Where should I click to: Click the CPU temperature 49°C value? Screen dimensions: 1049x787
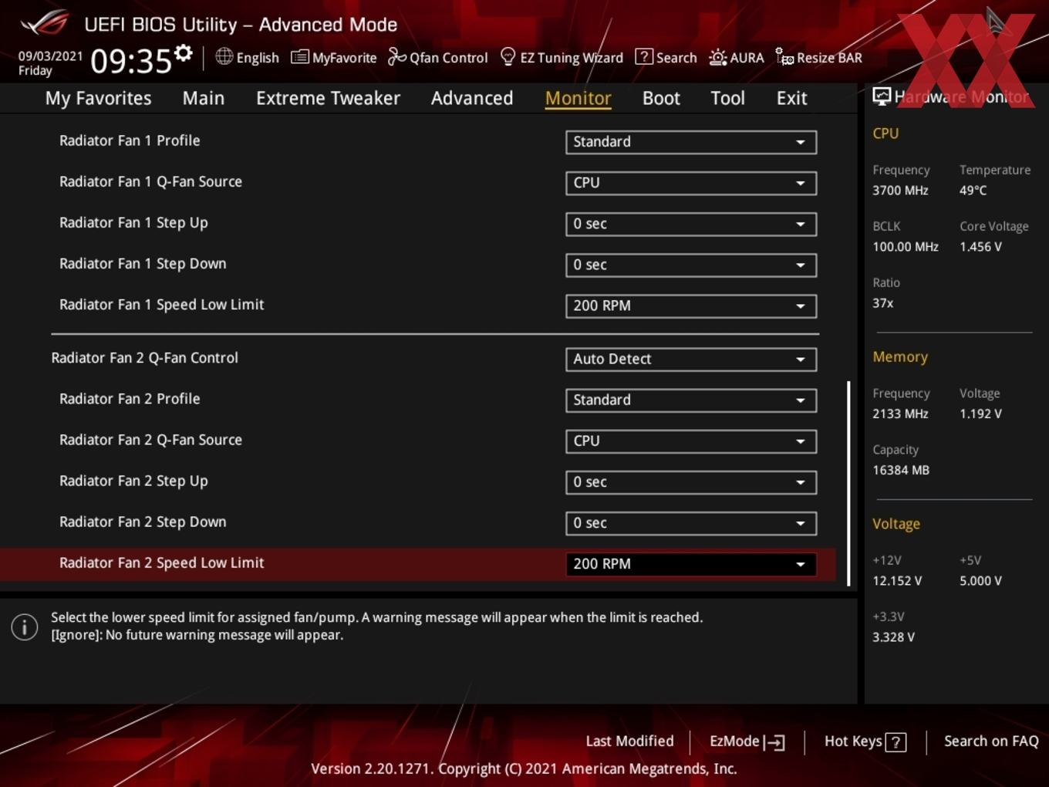tap(973, 190)
